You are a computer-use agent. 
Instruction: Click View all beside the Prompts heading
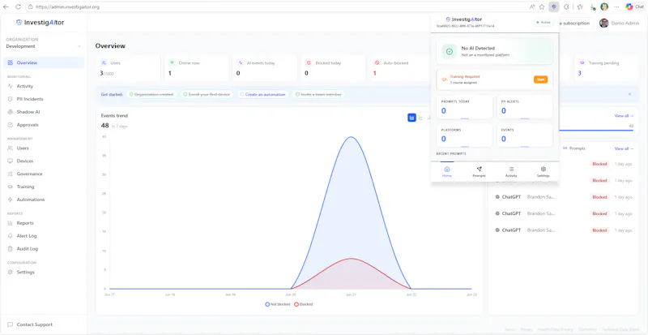pyautogui.click(x=624, y=148)
